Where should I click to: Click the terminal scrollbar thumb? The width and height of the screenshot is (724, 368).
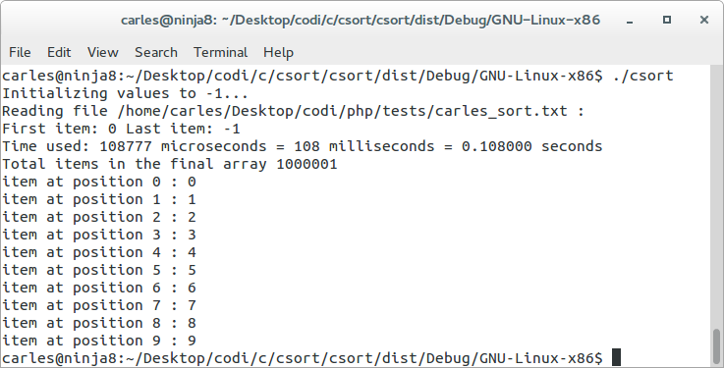click(x=716, y=345)
